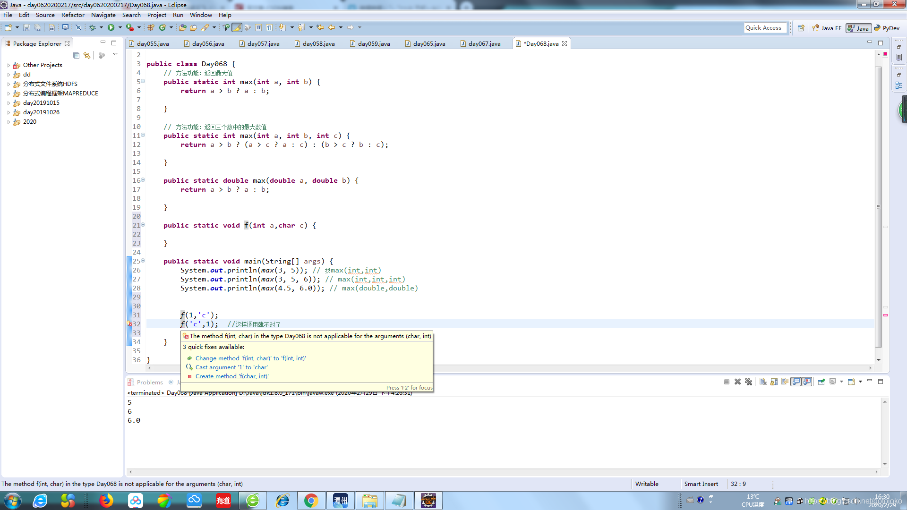This screenshot has height=510, width=907.
Task: Click Open Console icon
Action: click(851, 382)
